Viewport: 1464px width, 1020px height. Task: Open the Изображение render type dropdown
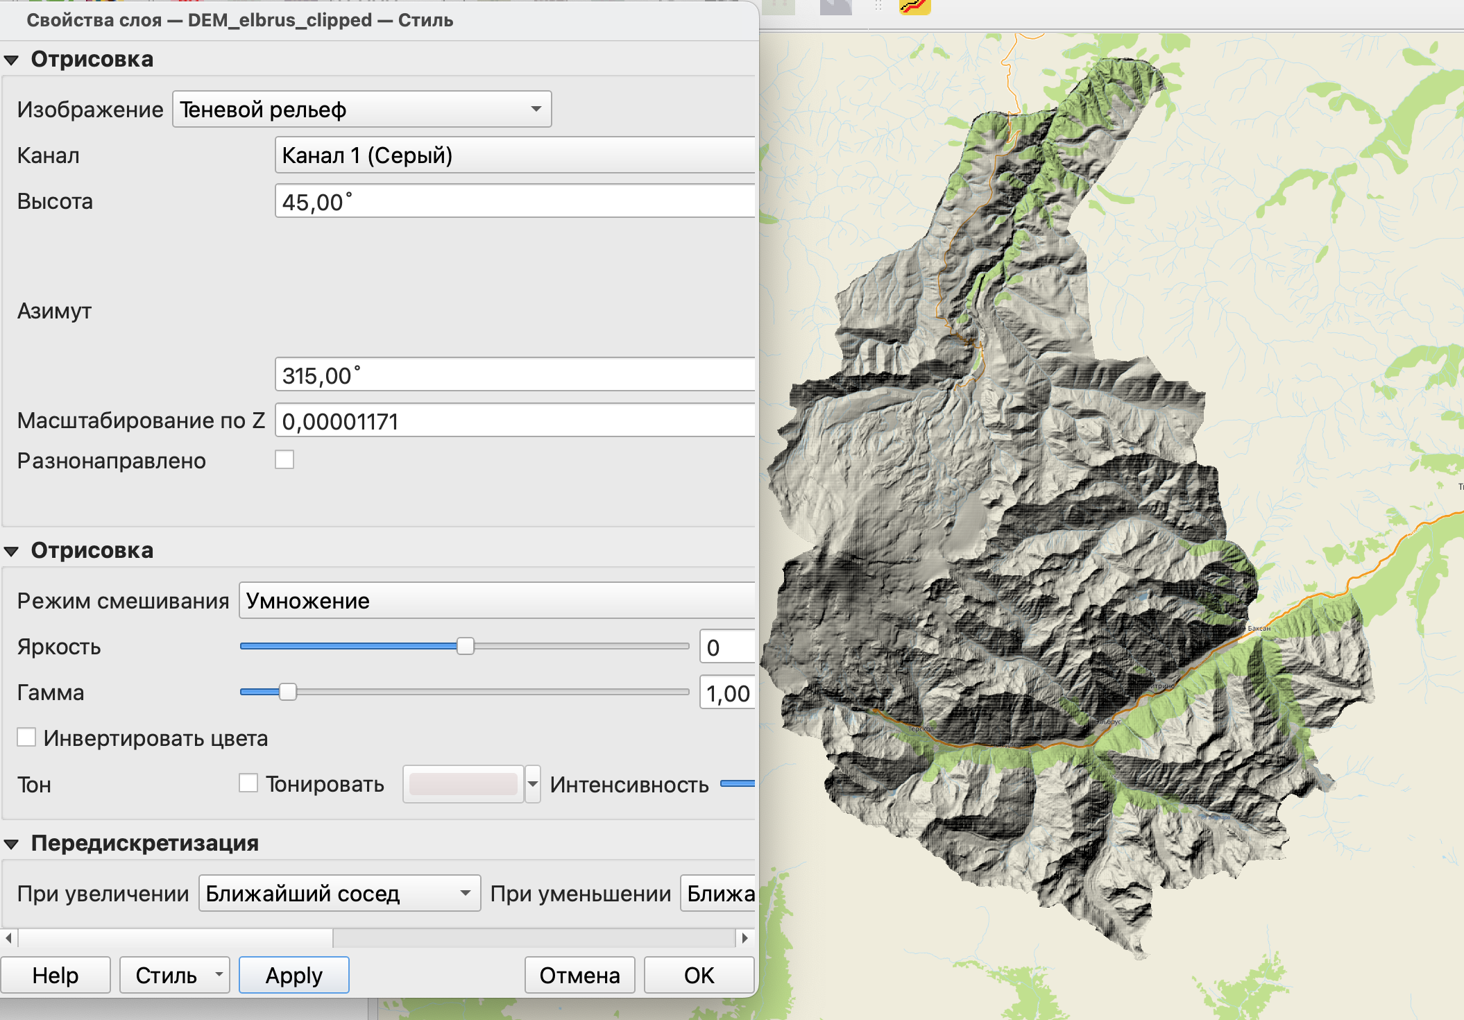click(361, 110)
